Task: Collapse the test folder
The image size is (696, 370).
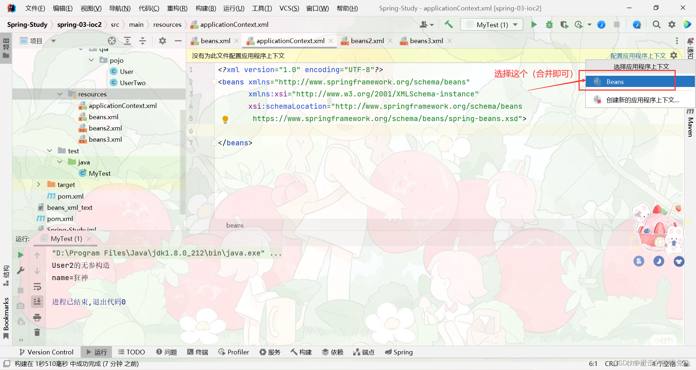Action: 50,151
